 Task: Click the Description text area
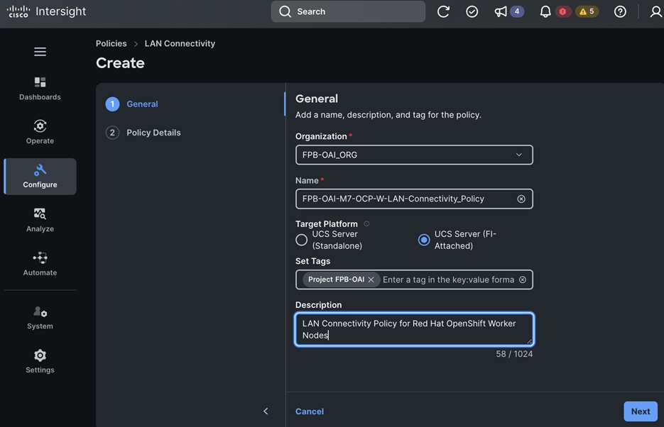pyautogui.click(x=414, y=329)
